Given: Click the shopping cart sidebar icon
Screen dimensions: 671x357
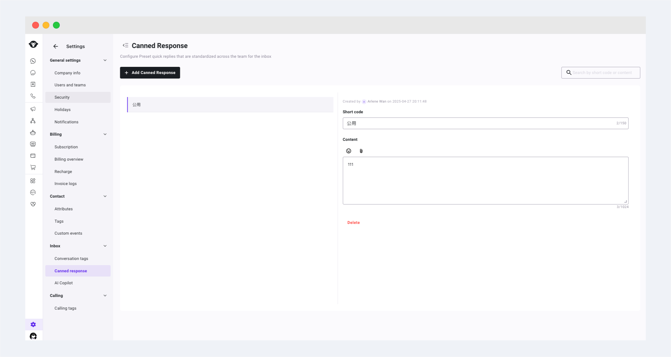Looking at the screenshot, I should (x=33, y=167).
